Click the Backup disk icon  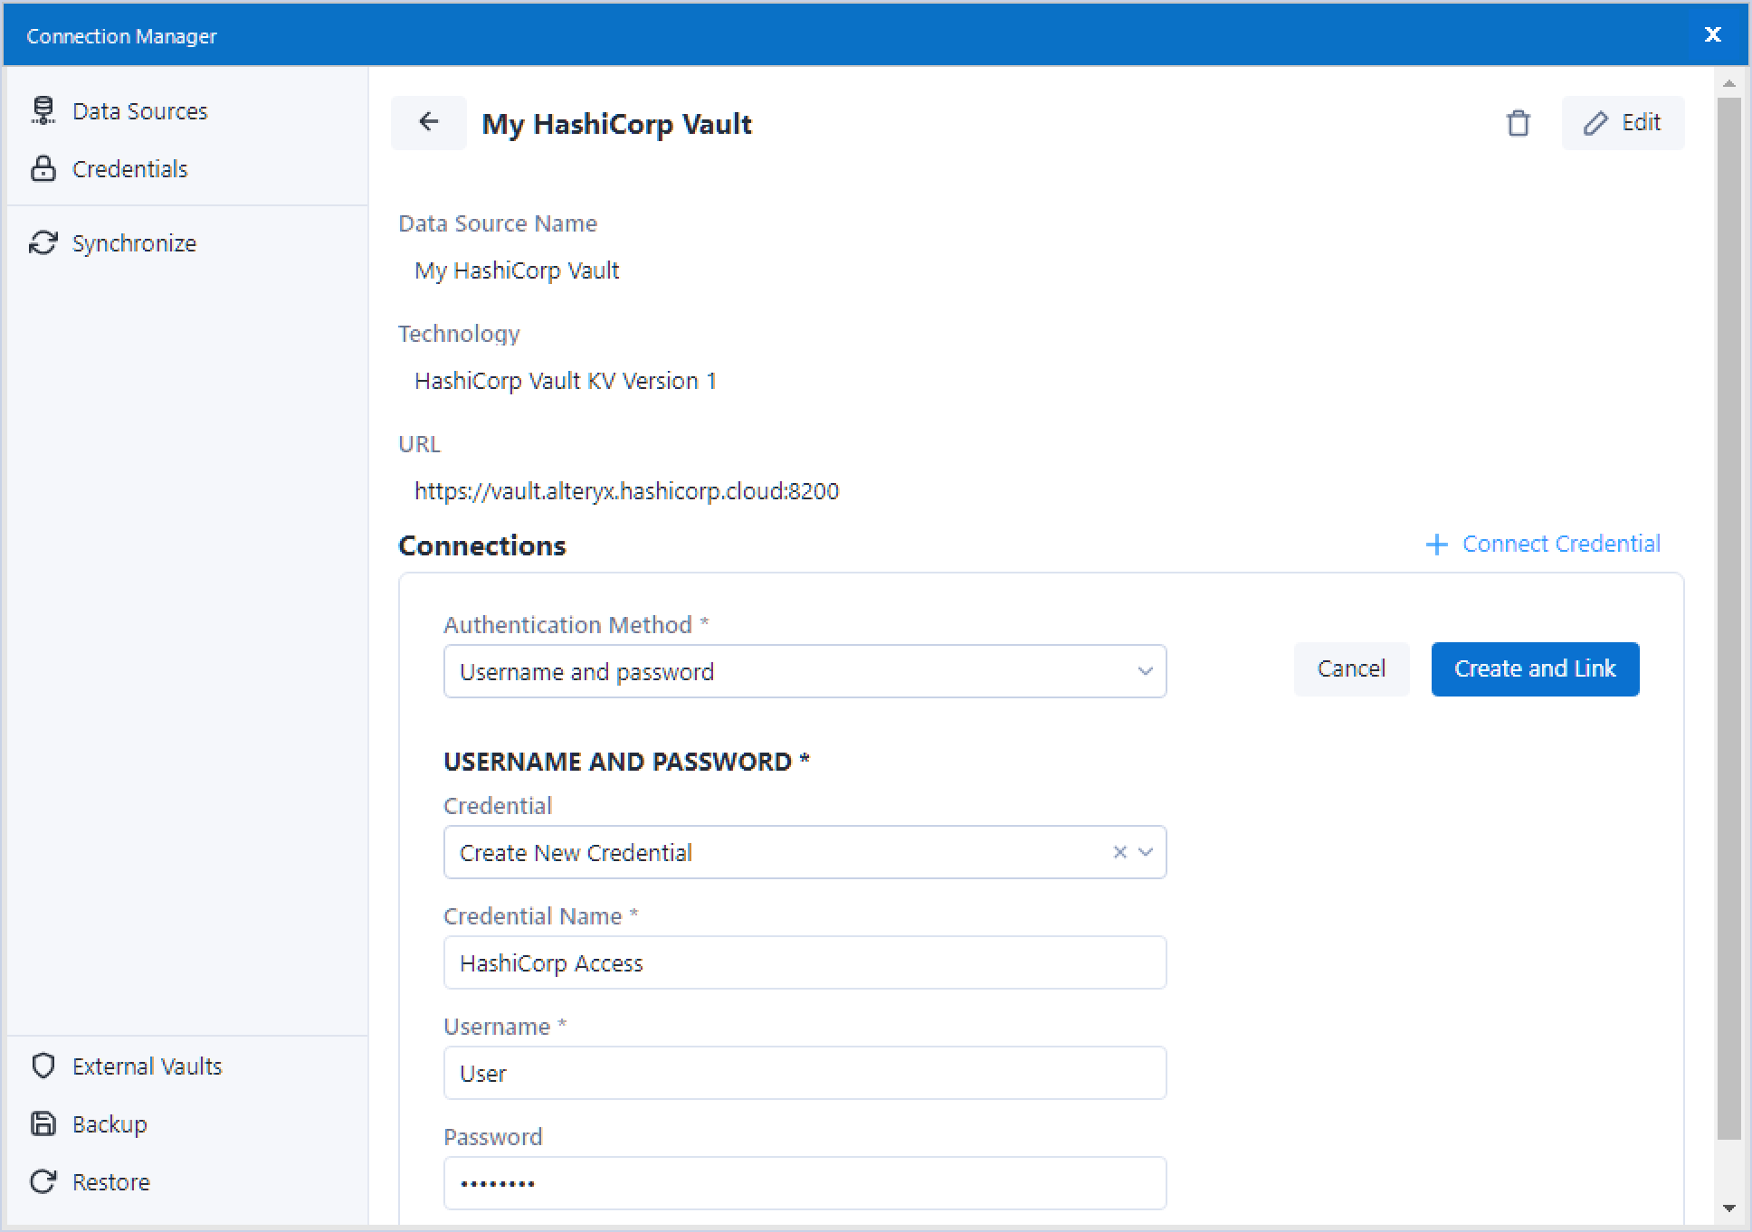(43, 1123)
